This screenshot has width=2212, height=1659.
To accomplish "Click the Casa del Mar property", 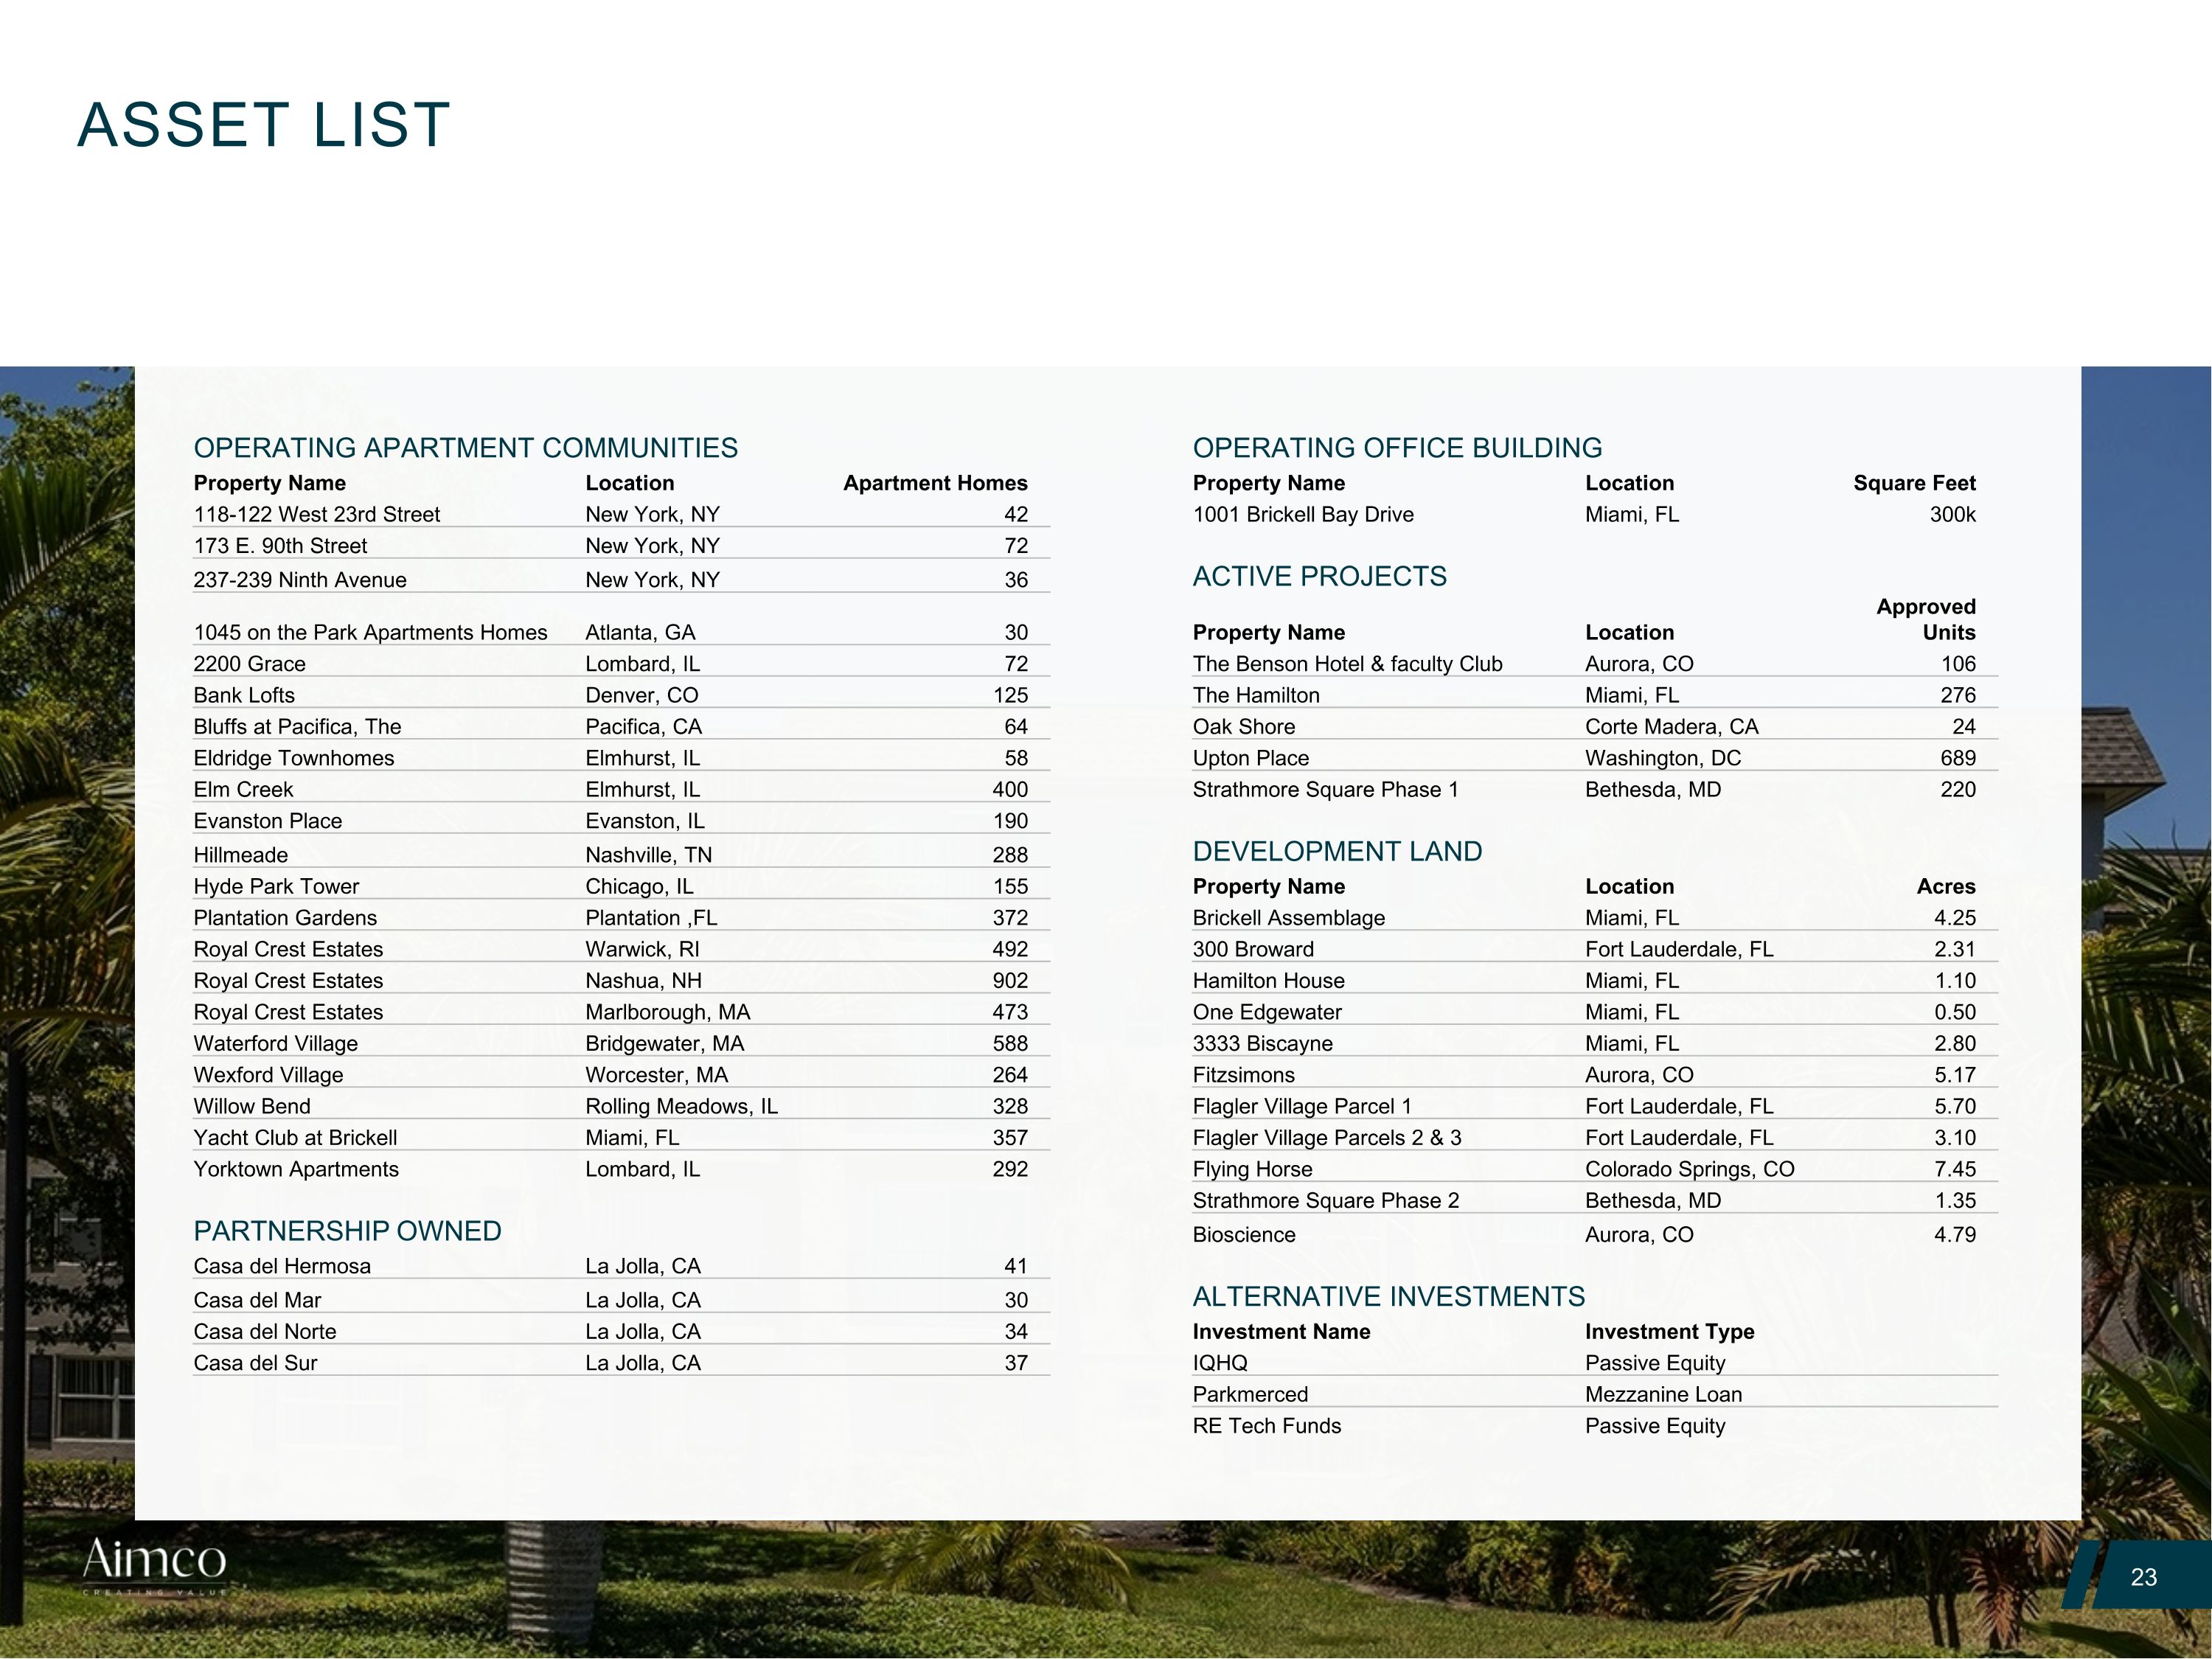I will coord(257,1300).
